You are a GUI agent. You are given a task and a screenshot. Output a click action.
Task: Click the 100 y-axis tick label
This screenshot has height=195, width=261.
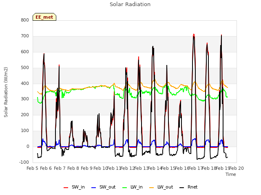click(25, 131)
